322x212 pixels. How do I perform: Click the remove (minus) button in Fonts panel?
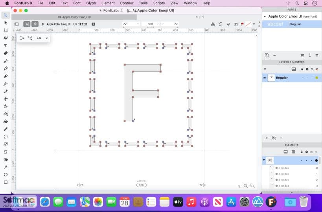tap(274, 55)
